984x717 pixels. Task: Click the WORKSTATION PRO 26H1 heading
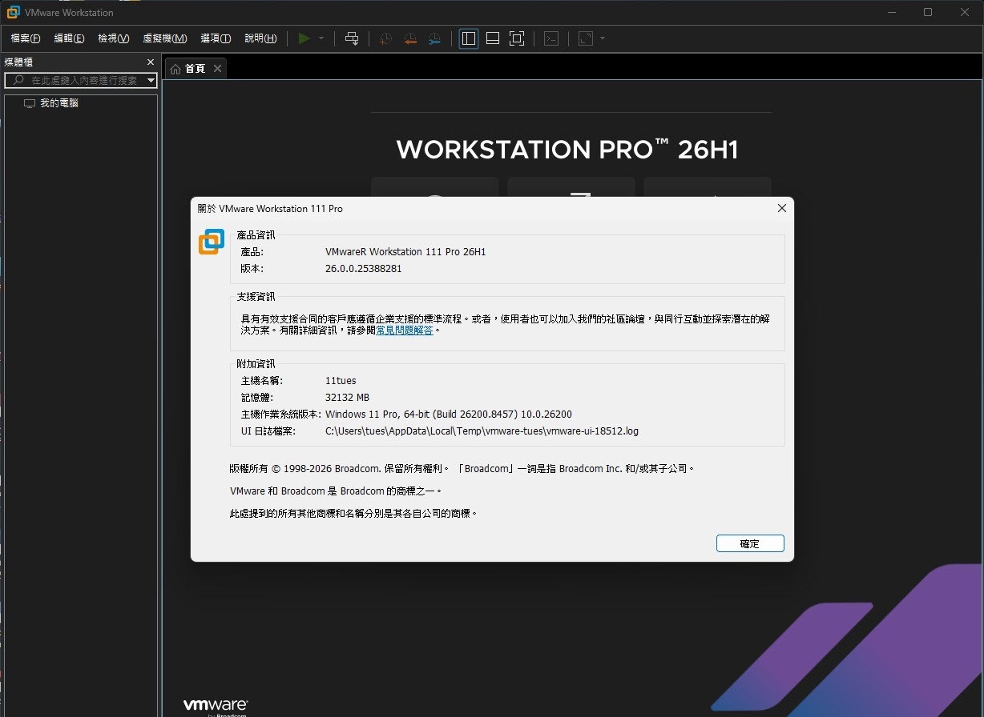(x=567, y=150)
